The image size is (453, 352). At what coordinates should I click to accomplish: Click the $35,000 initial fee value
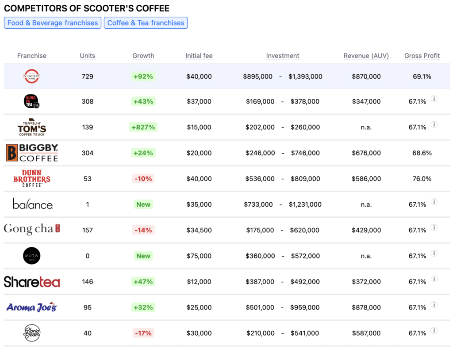pyautogui.click(x=199, y=204)
